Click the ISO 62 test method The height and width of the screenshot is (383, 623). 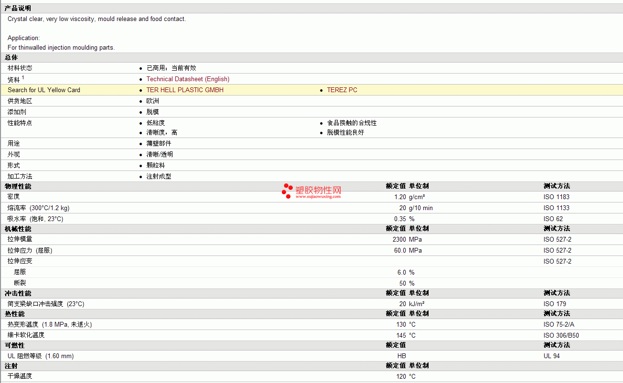click(x=553, y=219)
